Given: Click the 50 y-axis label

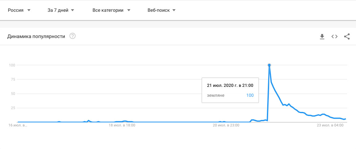Looking at the screenshot, I should click(x=13, y=94).
